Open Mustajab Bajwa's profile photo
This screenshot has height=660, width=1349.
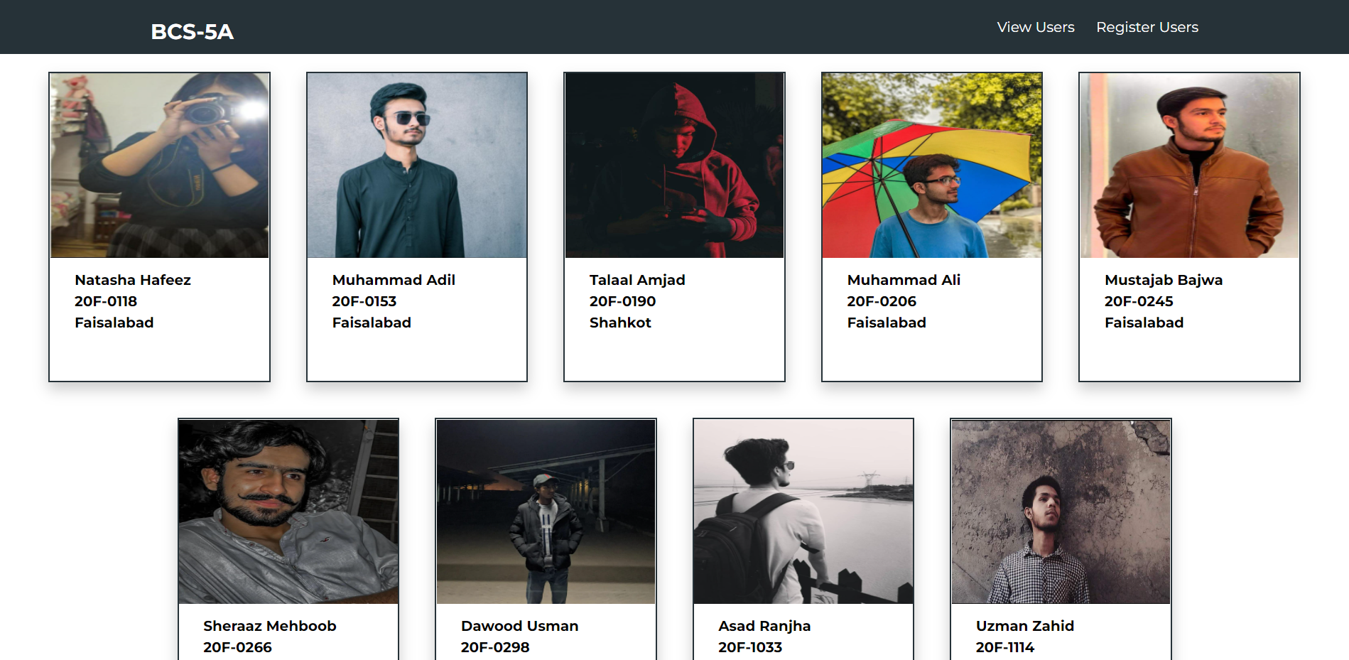1189,166
